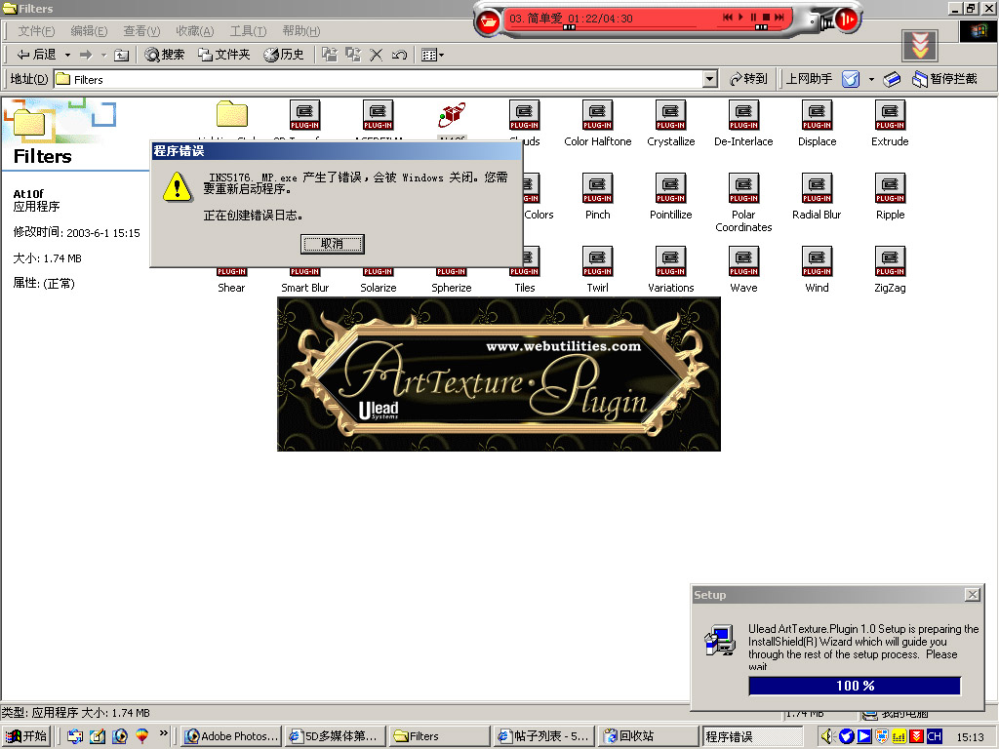Select the De-Interlace plug-in icon
Viewport: 999px width, 749px height.
click(743, 116)
